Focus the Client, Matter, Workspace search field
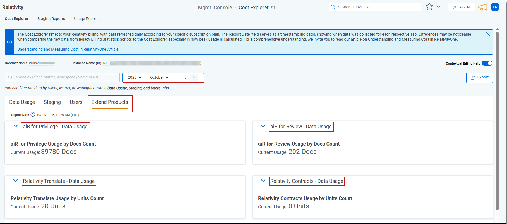The height and width of the screenshot is (224, 507). (x=62, y=77)
